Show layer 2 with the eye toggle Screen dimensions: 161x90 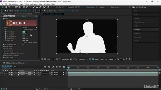click(2, 75)
